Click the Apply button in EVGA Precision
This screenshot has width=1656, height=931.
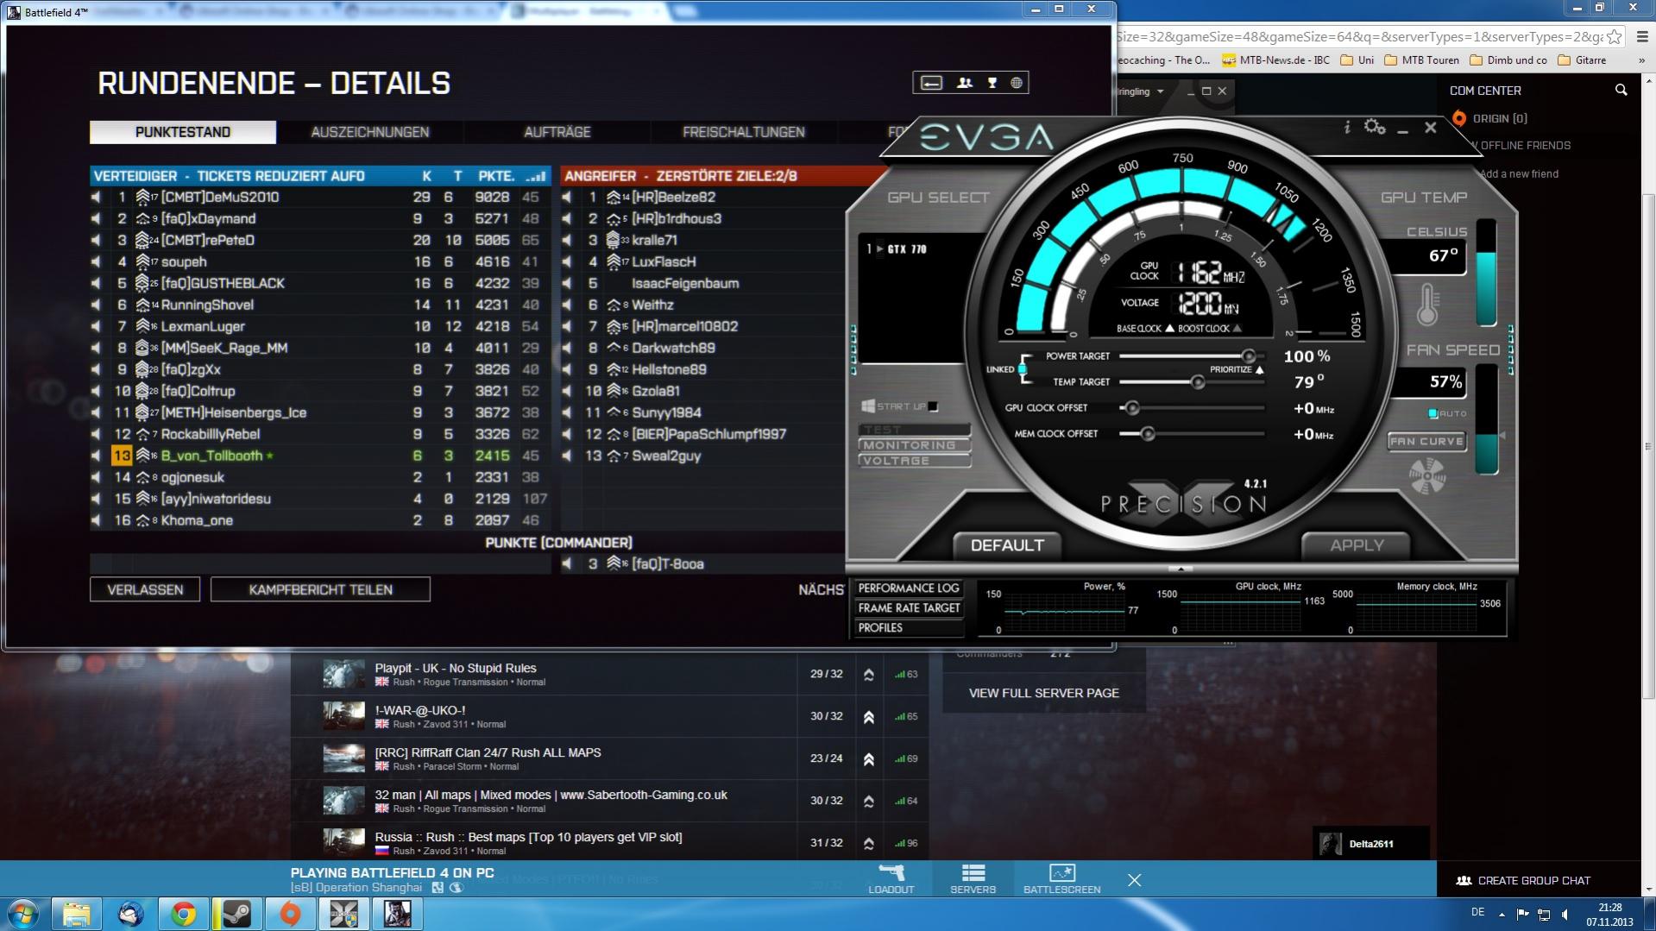[1357, 545]
